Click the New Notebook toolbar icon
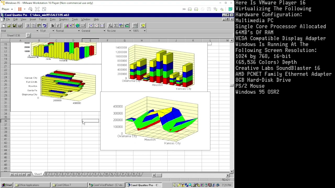Viewport: 335px width, 188px height. 3,26
